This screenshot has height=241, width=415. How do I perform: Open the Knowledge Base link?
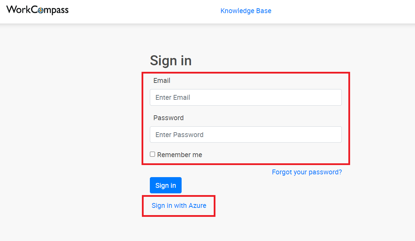pyautogui.click(x=246, y=11)
